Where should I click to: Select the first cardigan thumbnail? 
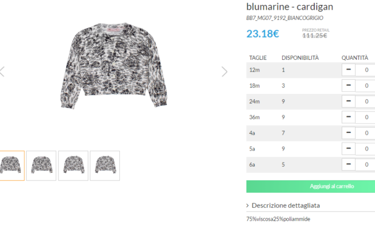10,166
